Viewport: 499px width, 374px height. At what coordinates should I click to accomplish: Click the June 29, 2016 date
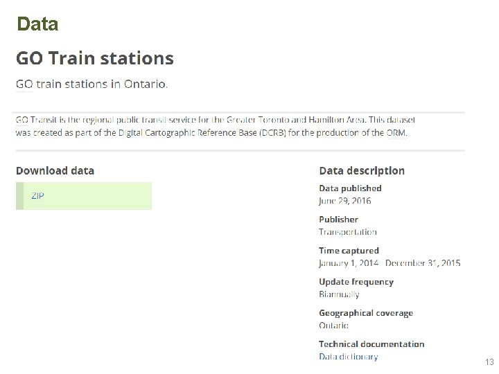[345, 201]
